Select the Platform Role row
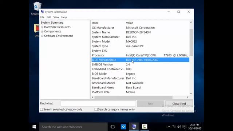 (x=140, y=92)
